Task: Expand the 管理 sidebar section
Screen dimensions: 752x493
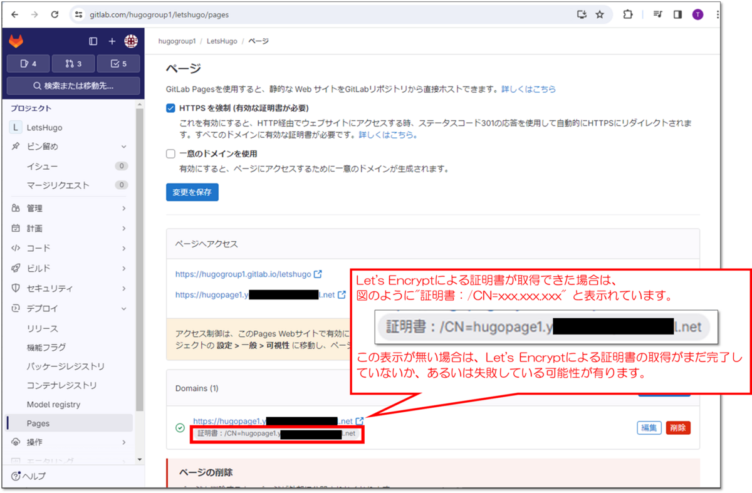Action: point(69,208)
